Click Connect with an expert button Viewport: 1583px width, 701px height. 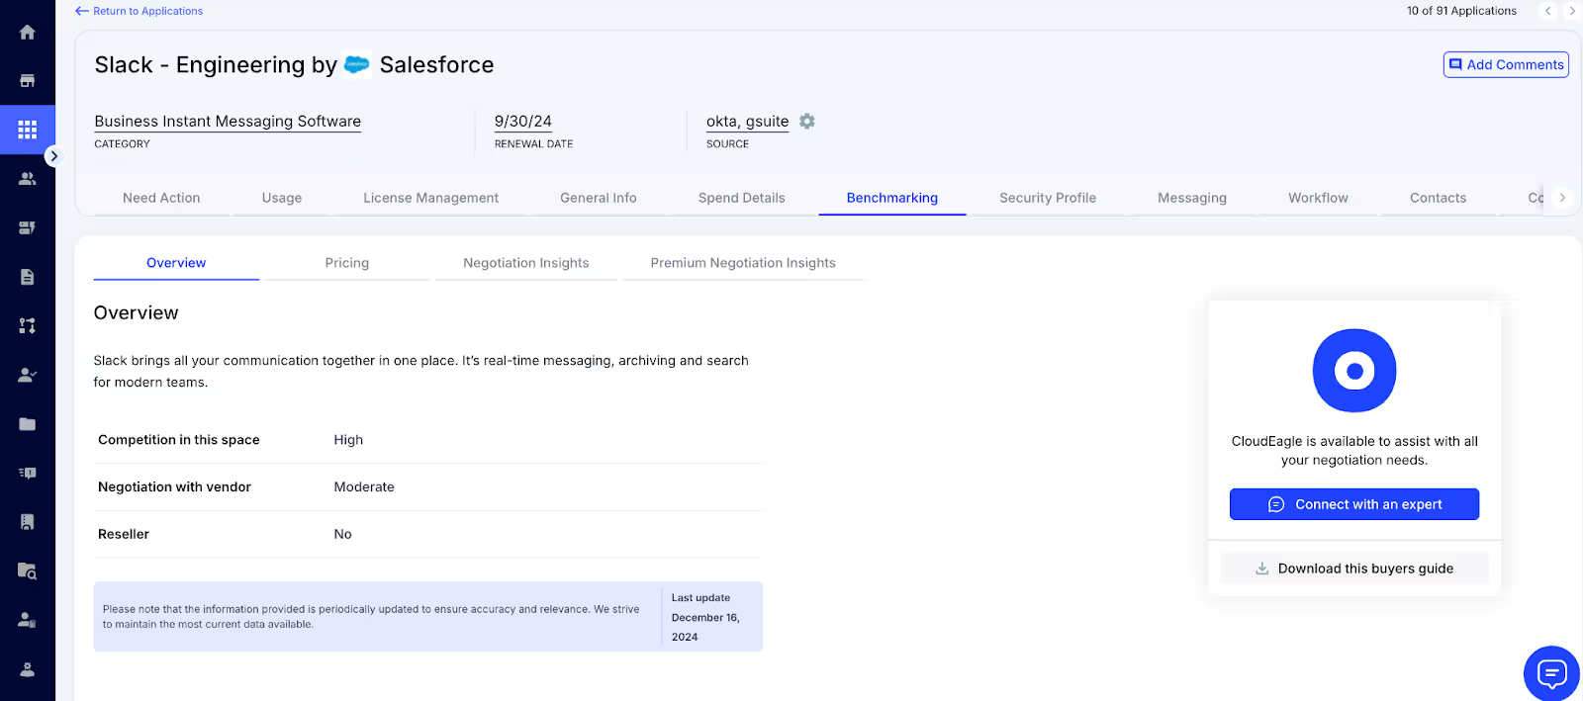(x=1354, y=504)
